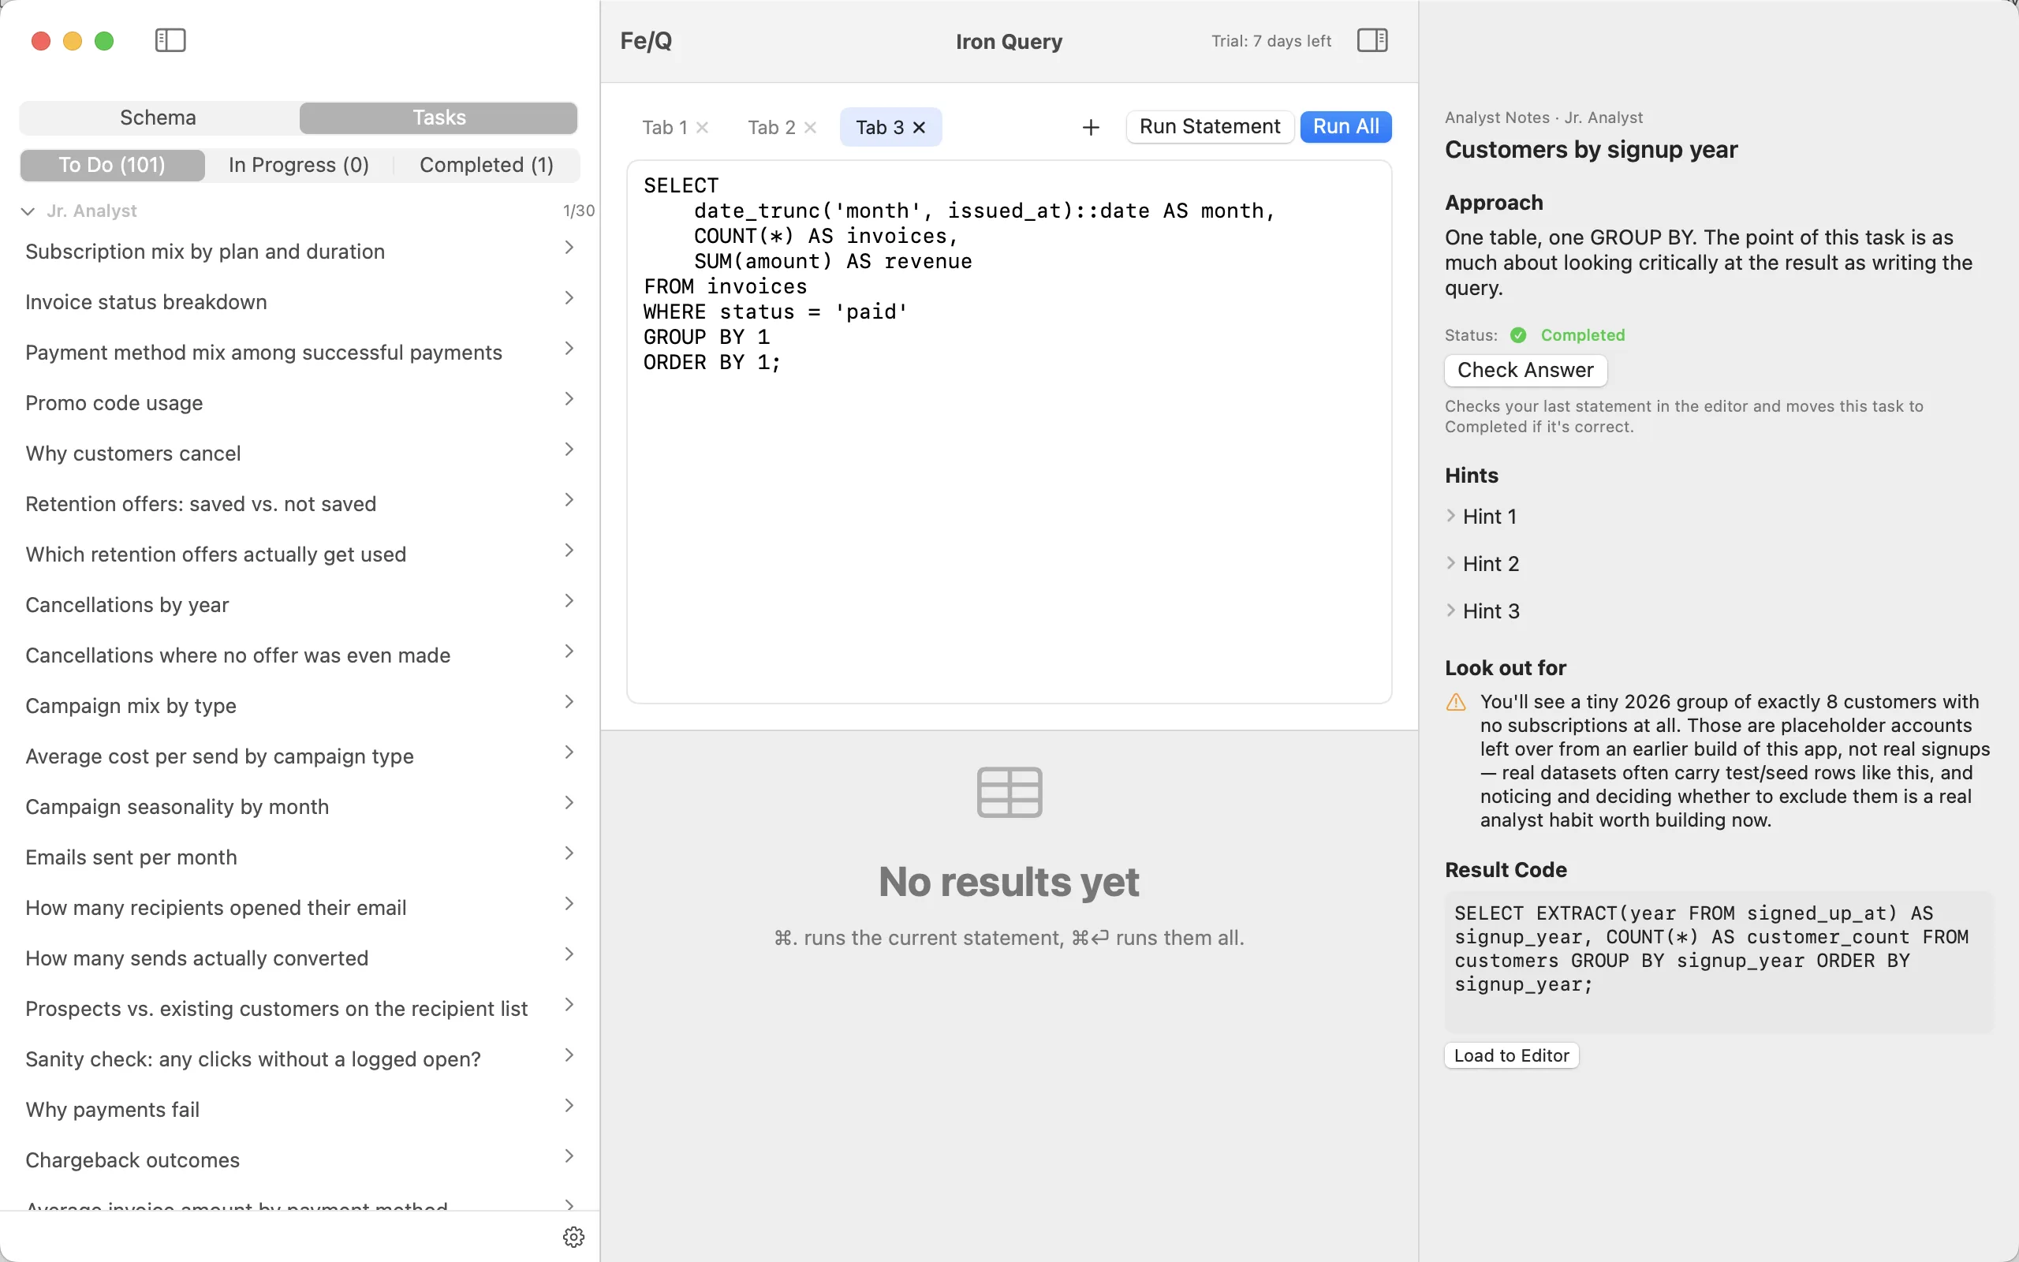Open the Why payments fail task
The width and height of the screenshot is (2019, 1262).
coord(300,1110)
